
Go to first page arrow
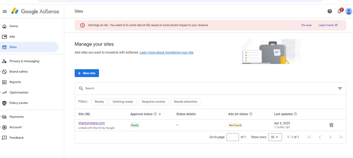click(309, 137)
